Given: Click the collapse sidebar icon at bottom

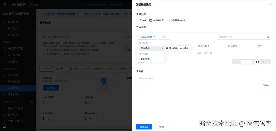Looking at the screenshot, I should pos(4,127).
